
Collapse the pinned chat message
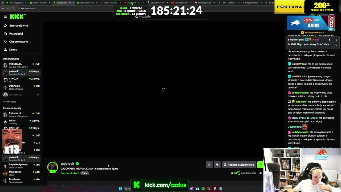click(x=336, y=45)
